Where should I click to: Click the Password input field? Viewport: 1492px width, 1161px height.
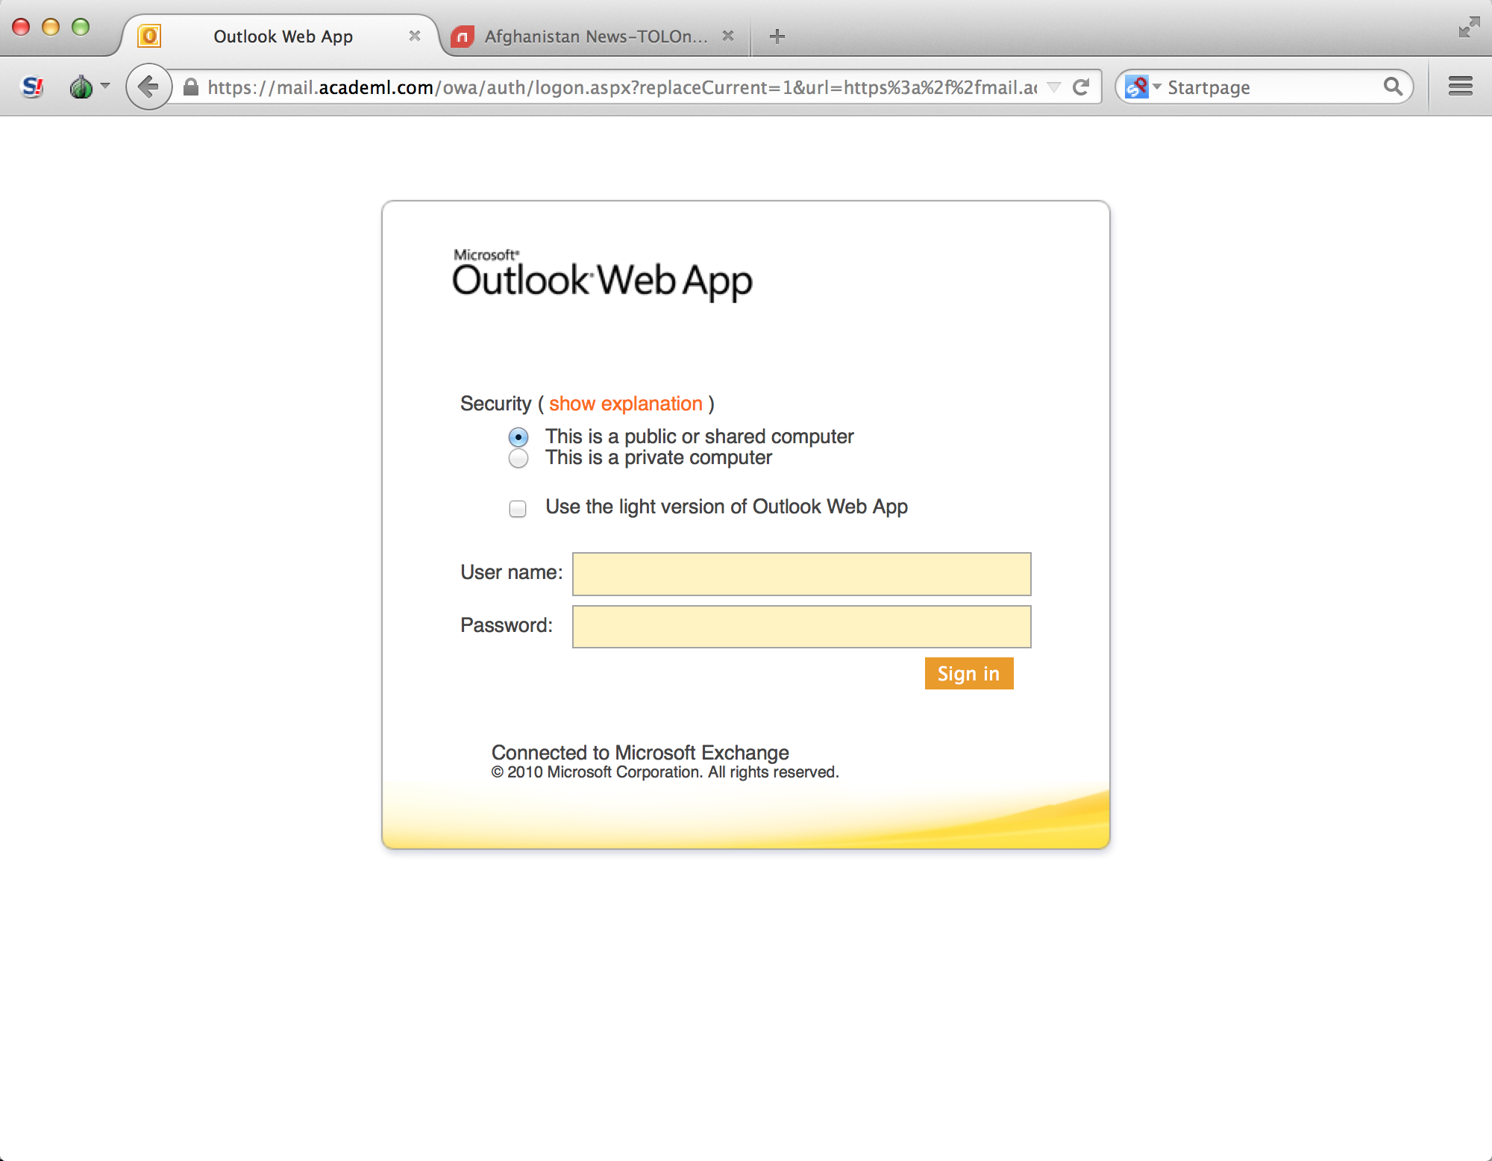click(x=801, y=627)
